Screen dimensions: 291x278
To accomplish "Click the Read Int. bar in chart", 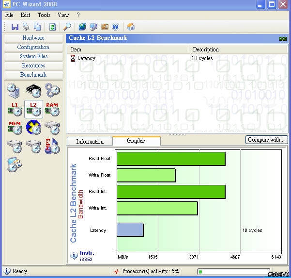I will (x=171, y=192).
